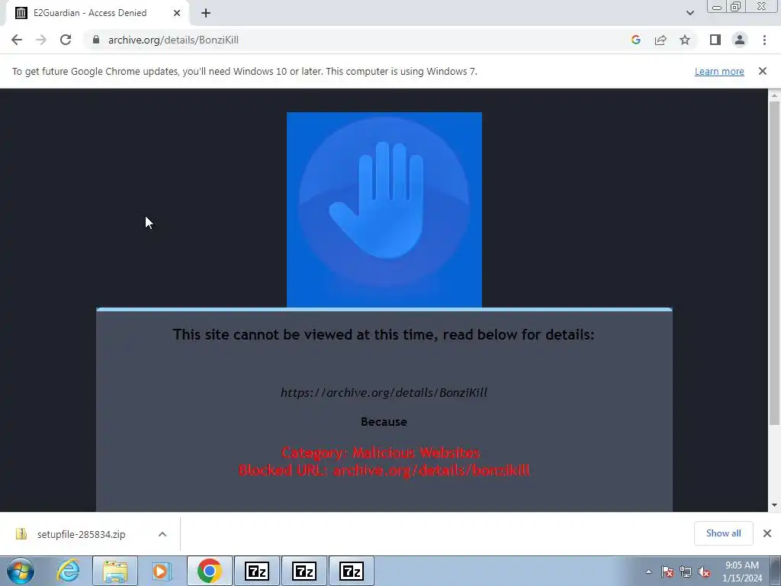Click the Category: Malicious Websites text

tap(381, 452)
